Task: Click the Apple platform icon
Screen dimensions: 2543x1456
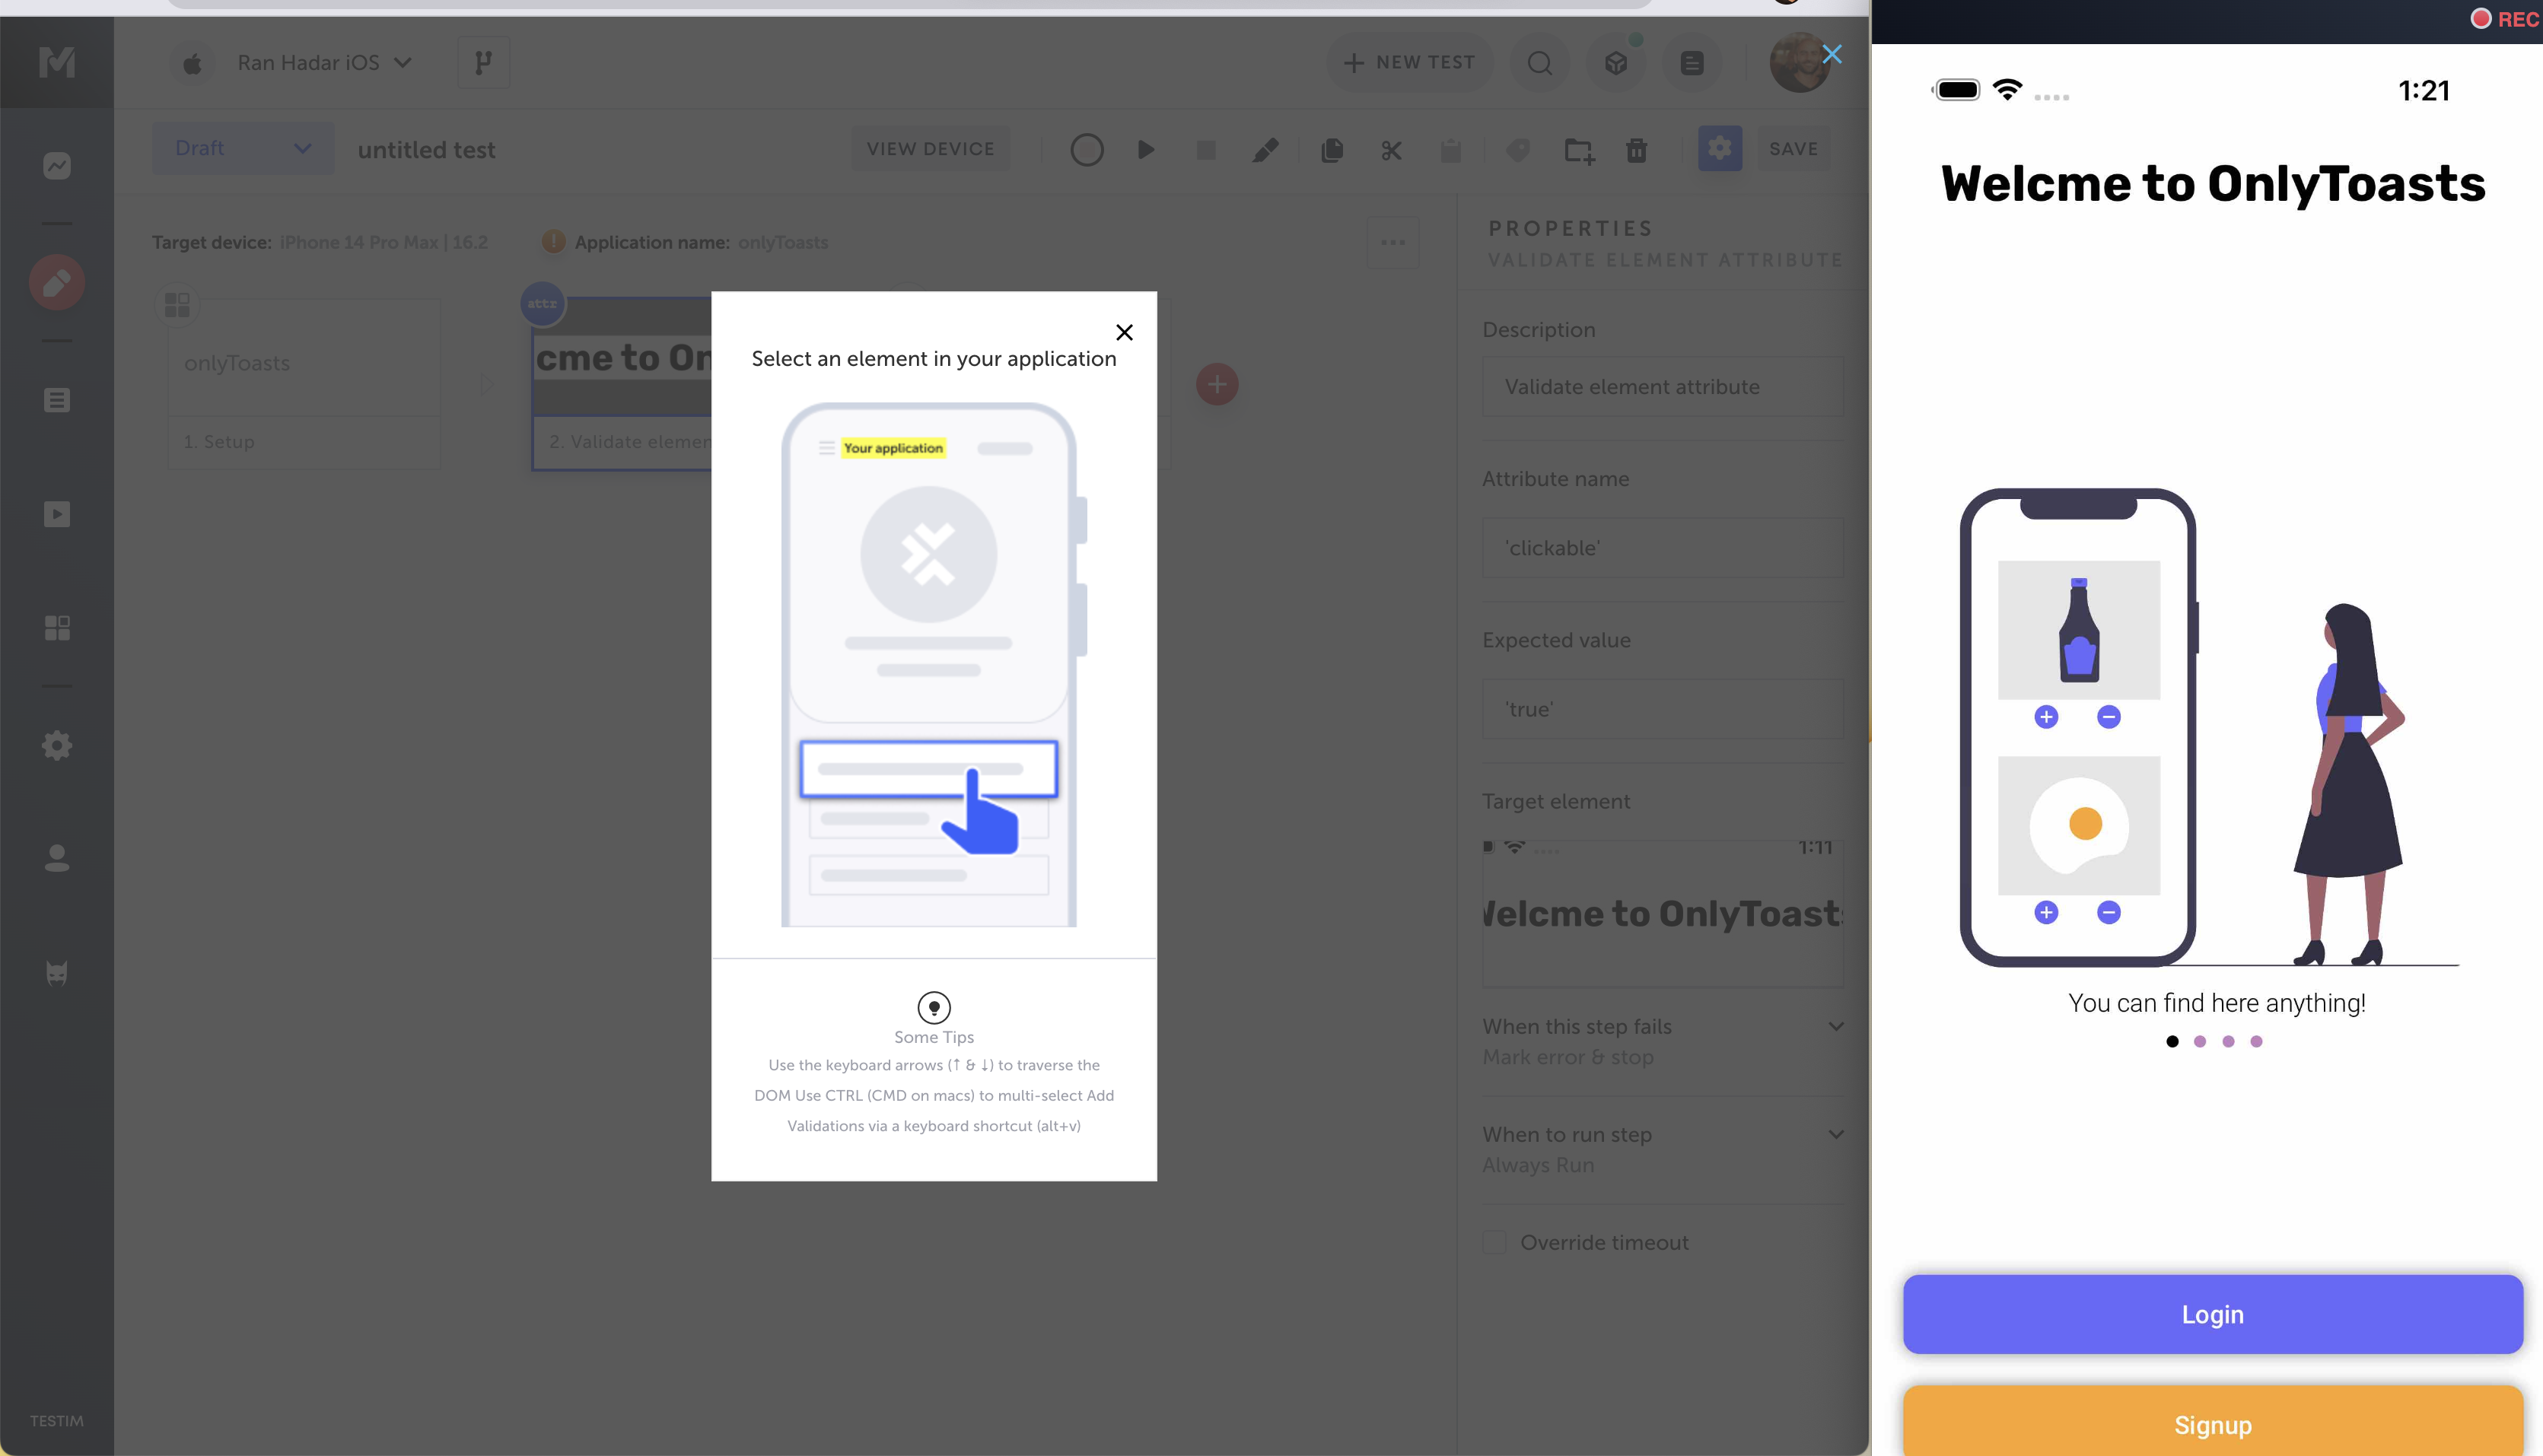Action: [x=192, y=64]
